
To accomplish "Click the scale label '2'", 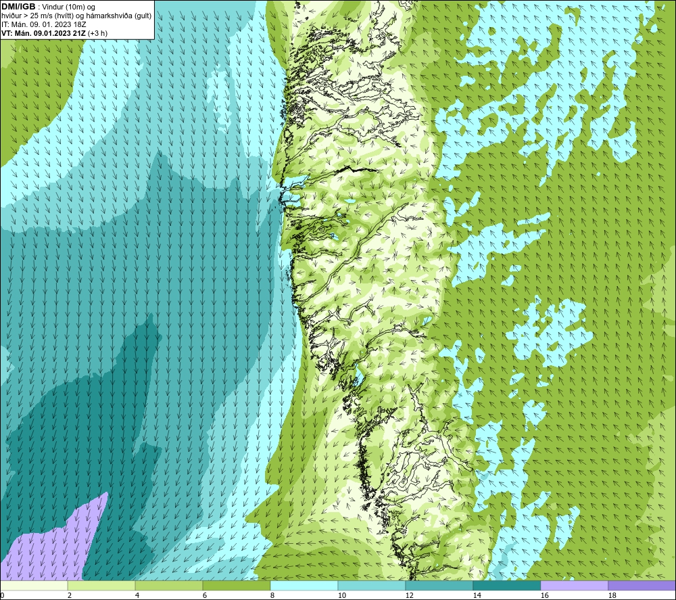I will tap(70, 595).
